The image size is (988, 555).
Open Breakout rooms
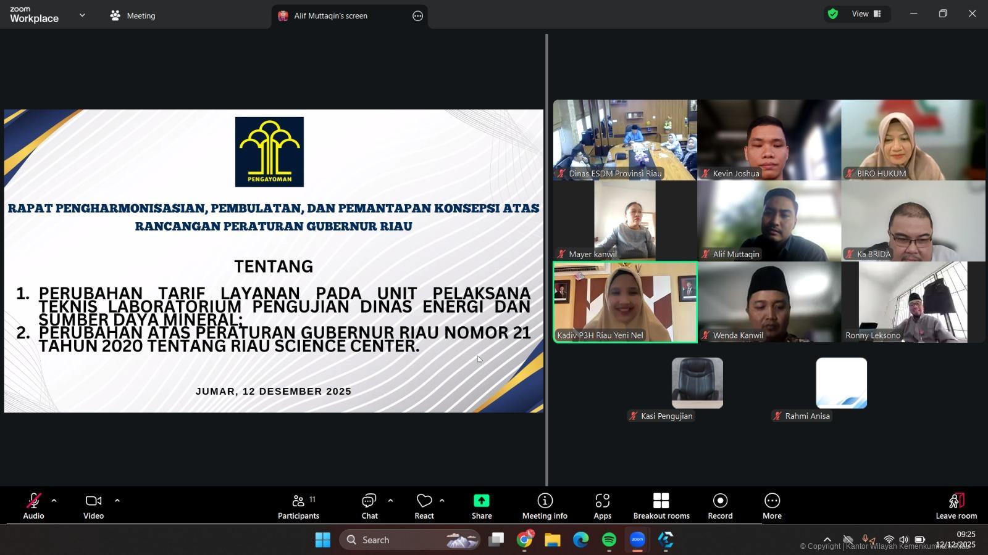pyautogui.click(x=661, y=504)
